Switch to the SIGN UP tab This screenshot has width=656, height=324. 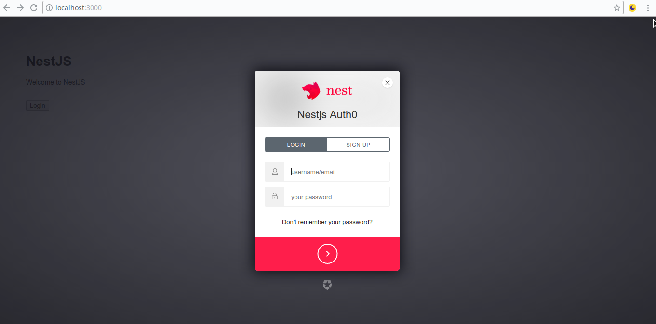click(x=358, y=145)
